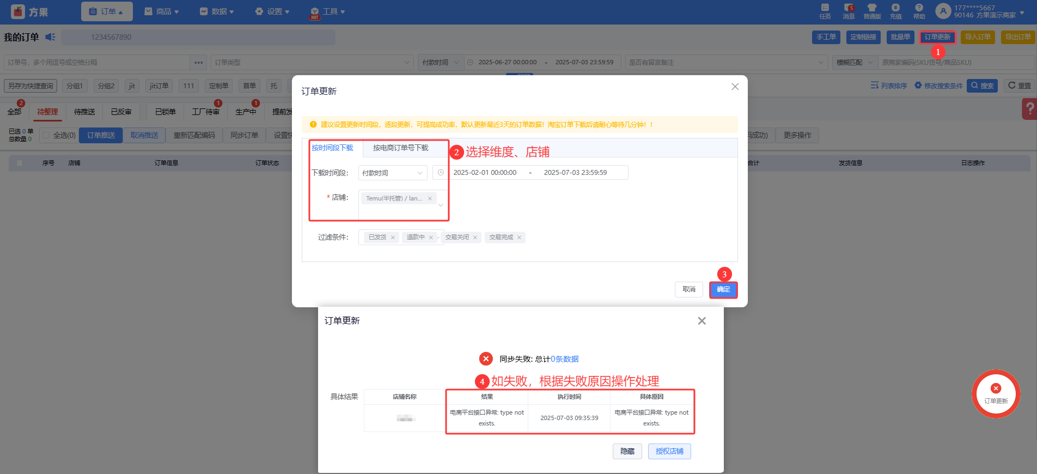1037x474 pixels.
Task: Toggle the table header row checkbox
Action: click(20, 163)
